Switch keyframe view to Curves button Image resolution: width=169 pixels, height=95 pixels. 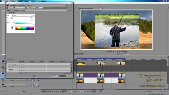[x=69, y=76]
